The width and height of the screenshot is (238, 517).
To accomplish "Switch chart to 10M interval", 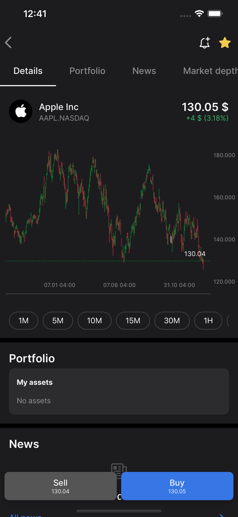I will point(95,321).
